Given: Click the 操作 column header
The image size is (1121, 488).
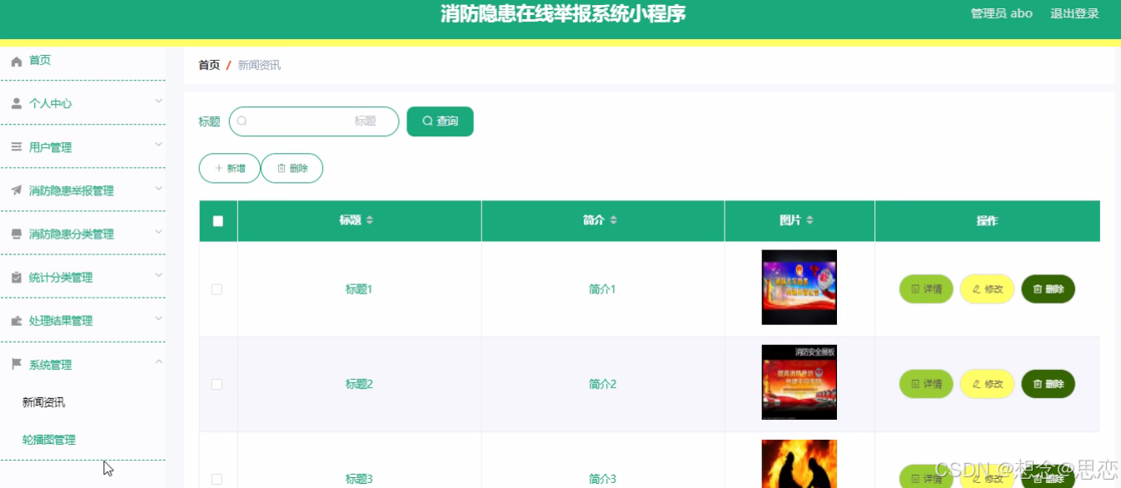Looking at the screenshot, I should [x=987, y=221].
